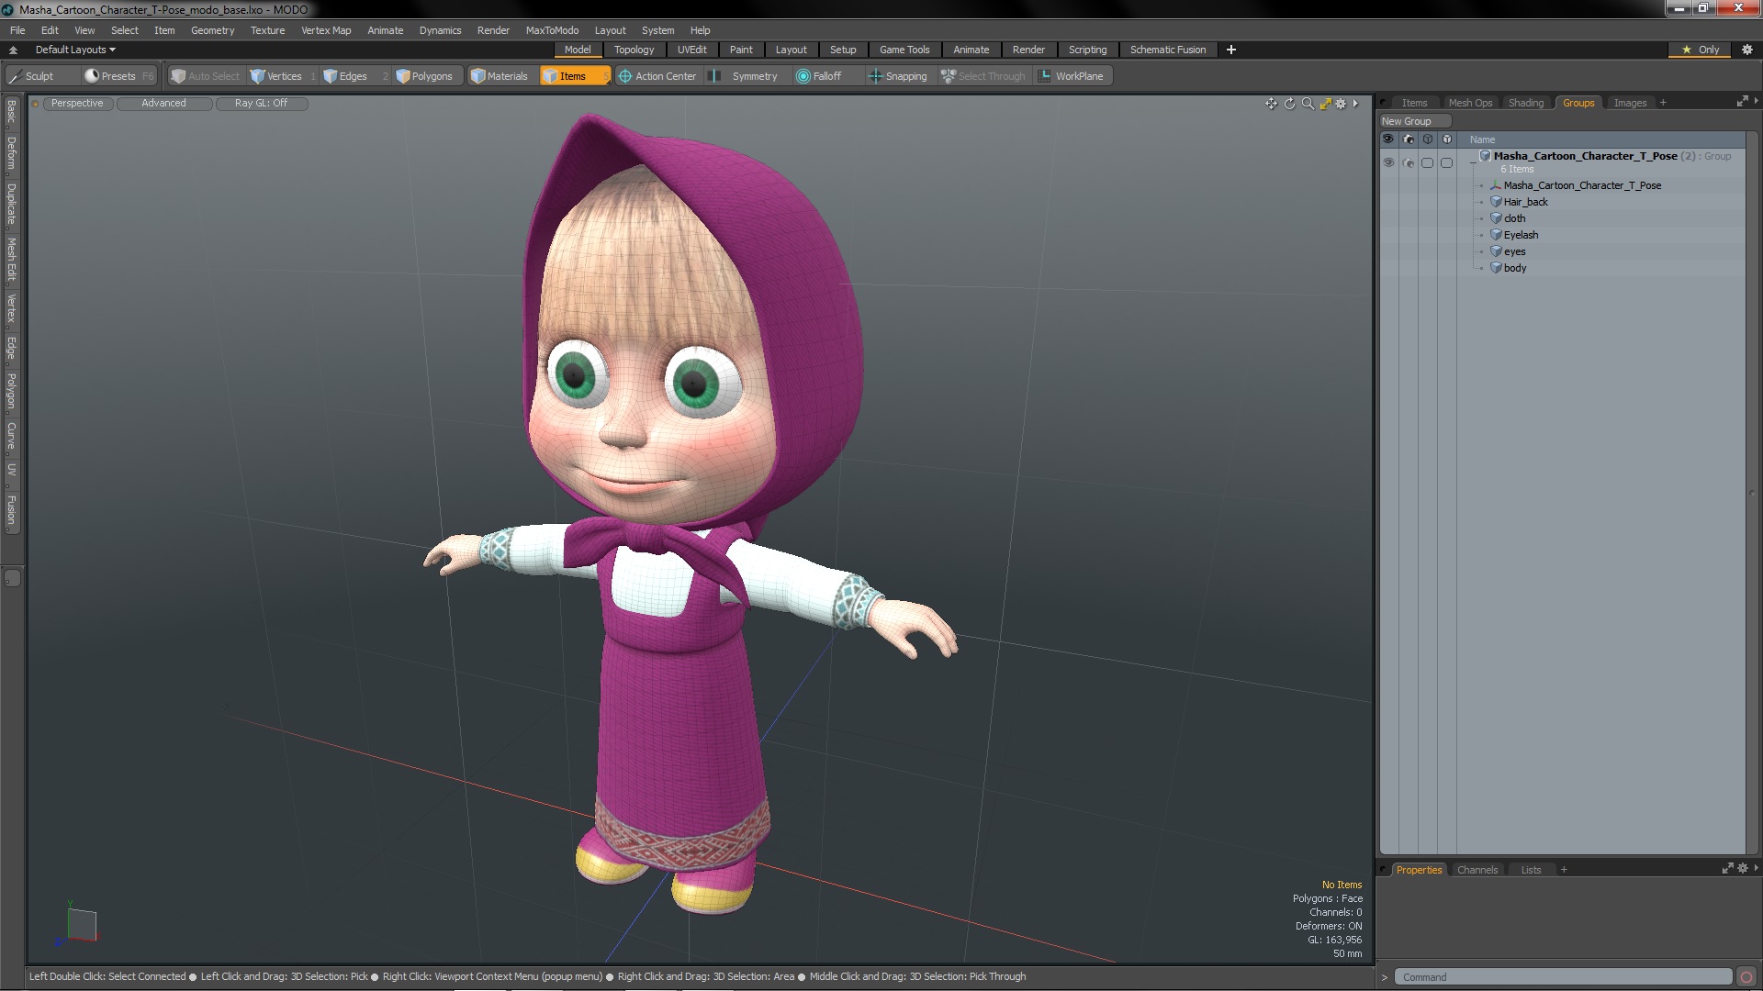
Task: Open the Deform vertical sidebar tab
Action: (x=11, y=153)
